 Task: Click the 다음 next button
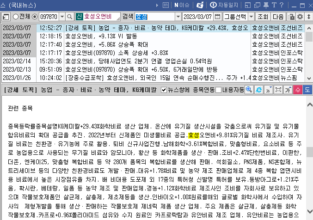278,17
